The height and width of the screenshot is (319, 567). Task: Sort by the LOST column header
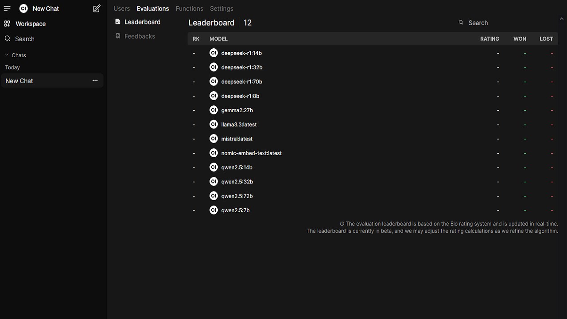[x=546, y=39]
